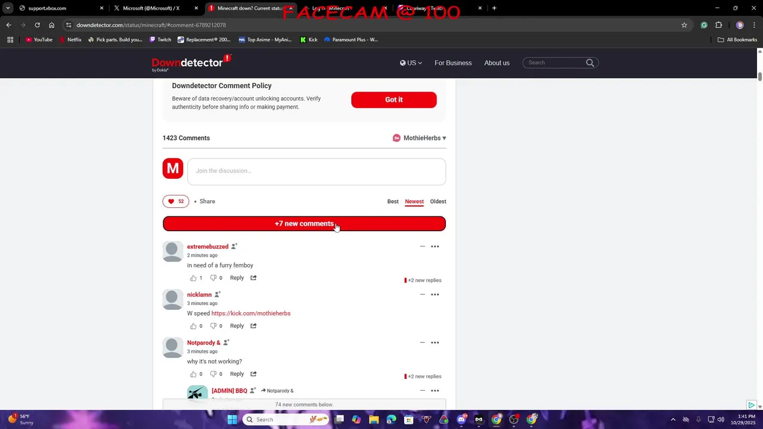Show +2 new replies under extremebuzzed
This screenshot has height=429, width=763.
(x=423, y=280)
